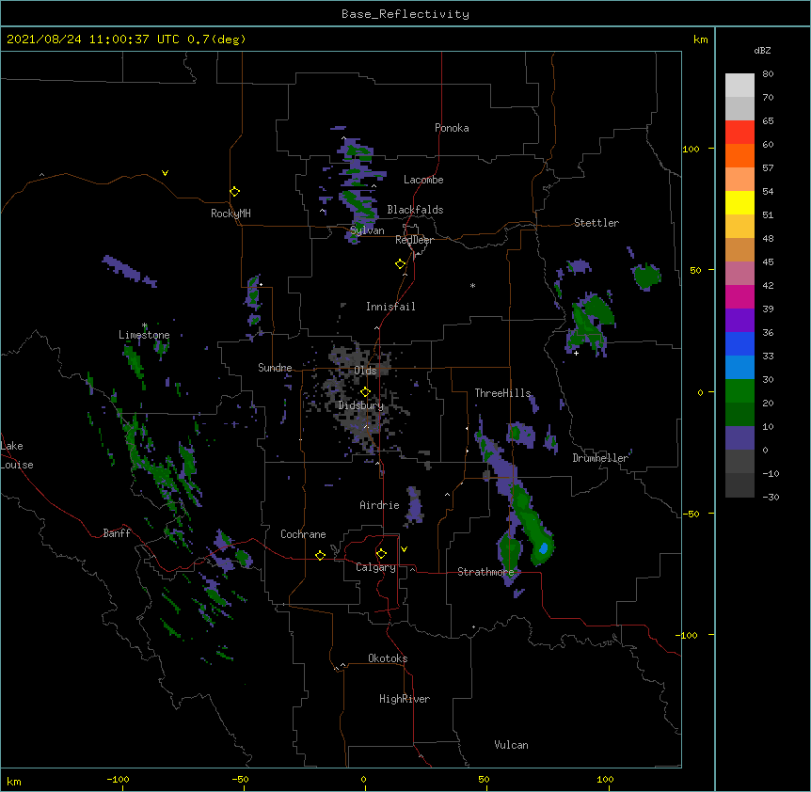This screenshot has width=811, height=792.
Task: Select the Lake Louise label
Action: (x=17, y=455)
